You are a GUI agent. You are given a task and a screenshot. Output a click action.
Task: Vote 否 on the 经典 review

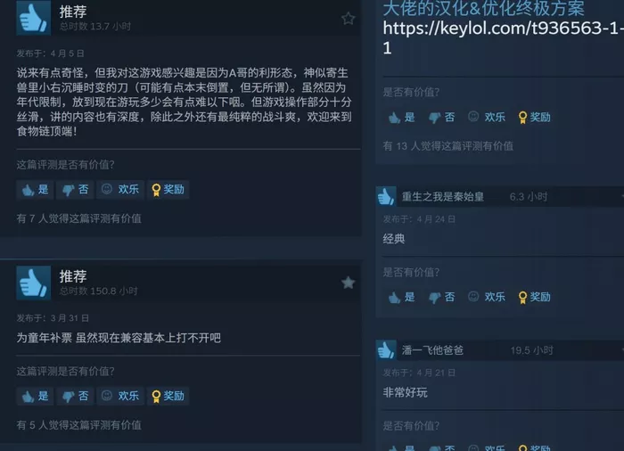click(442, 297)
